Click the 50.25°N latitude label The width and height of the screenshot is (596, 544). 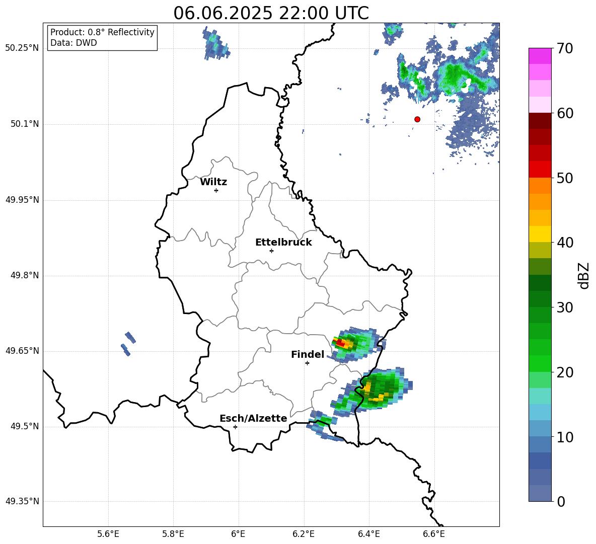tap(22, 48)
